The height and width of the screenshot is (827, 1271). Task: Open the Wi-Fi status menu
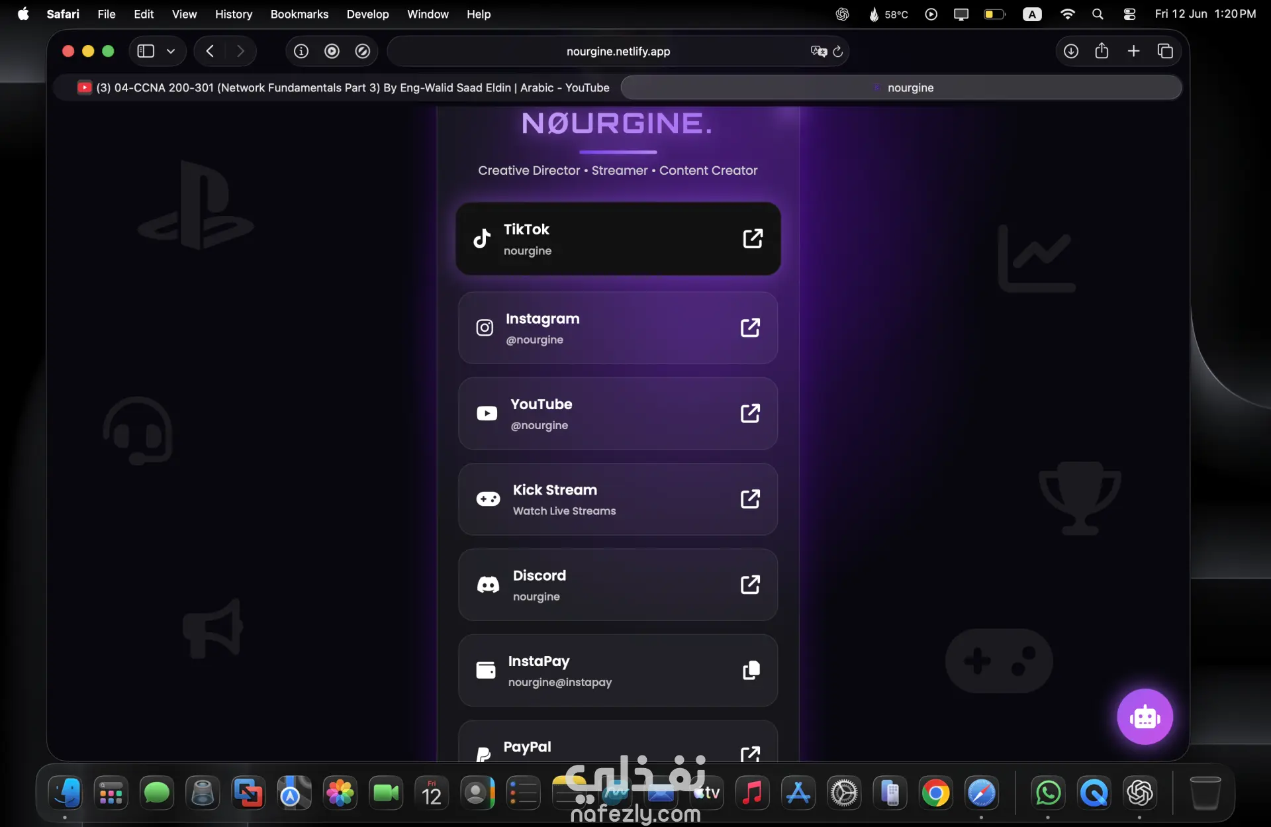point(1067,14)
